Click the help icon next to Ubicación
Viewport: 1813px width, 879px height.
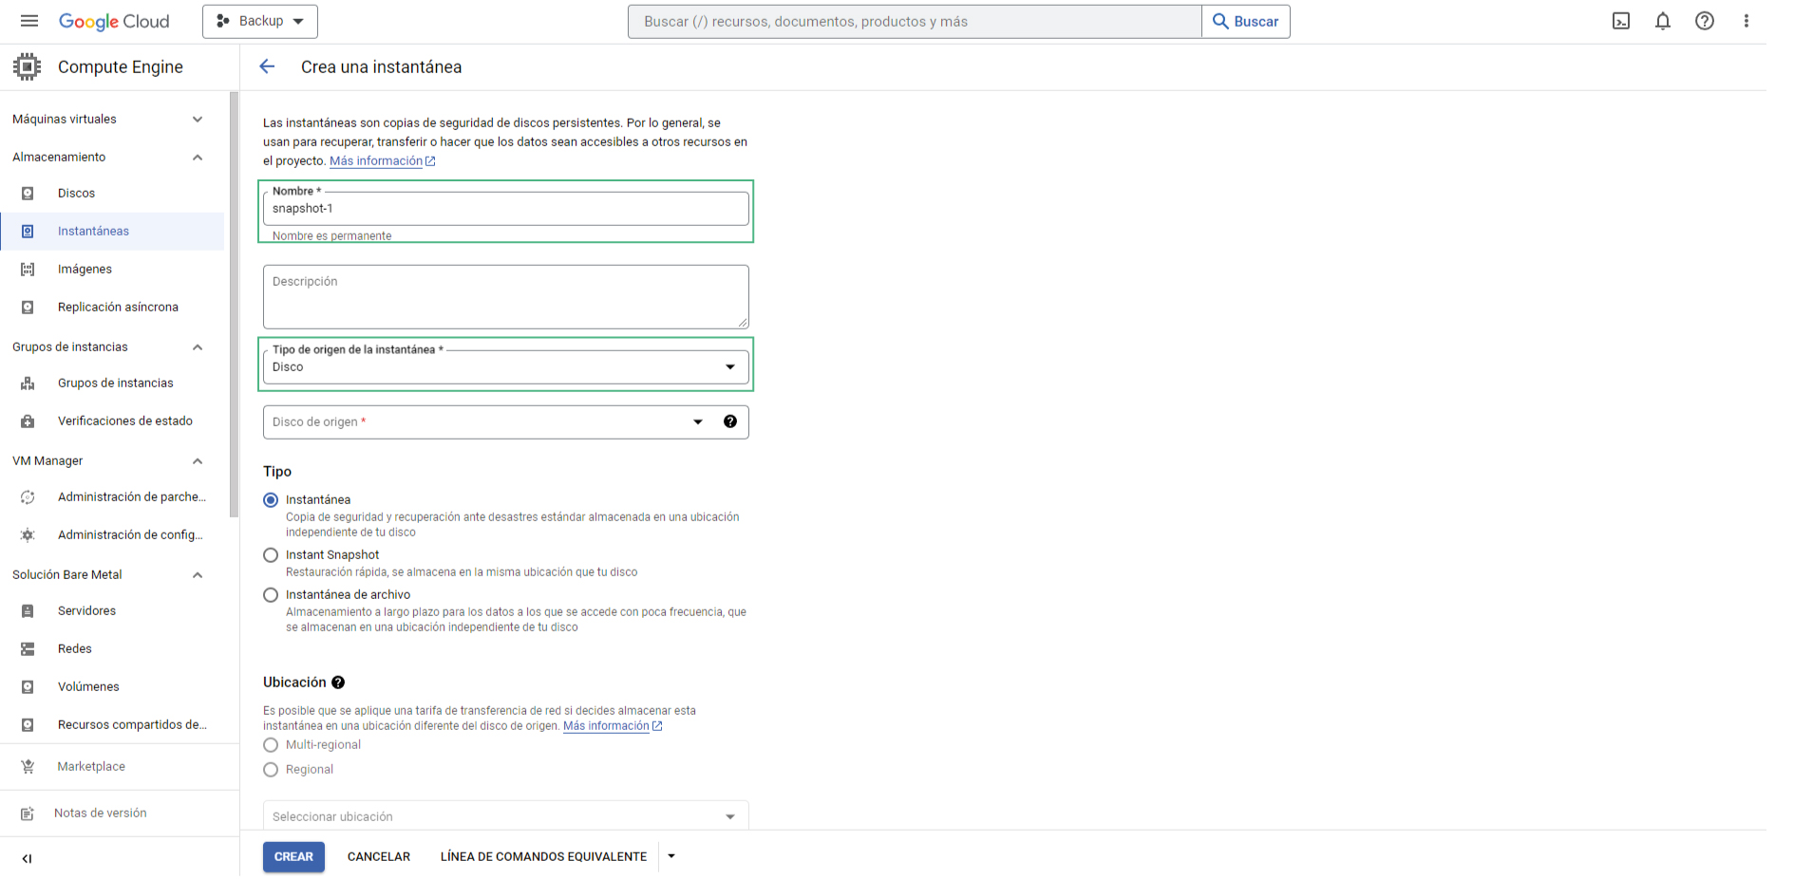point(338,683)
